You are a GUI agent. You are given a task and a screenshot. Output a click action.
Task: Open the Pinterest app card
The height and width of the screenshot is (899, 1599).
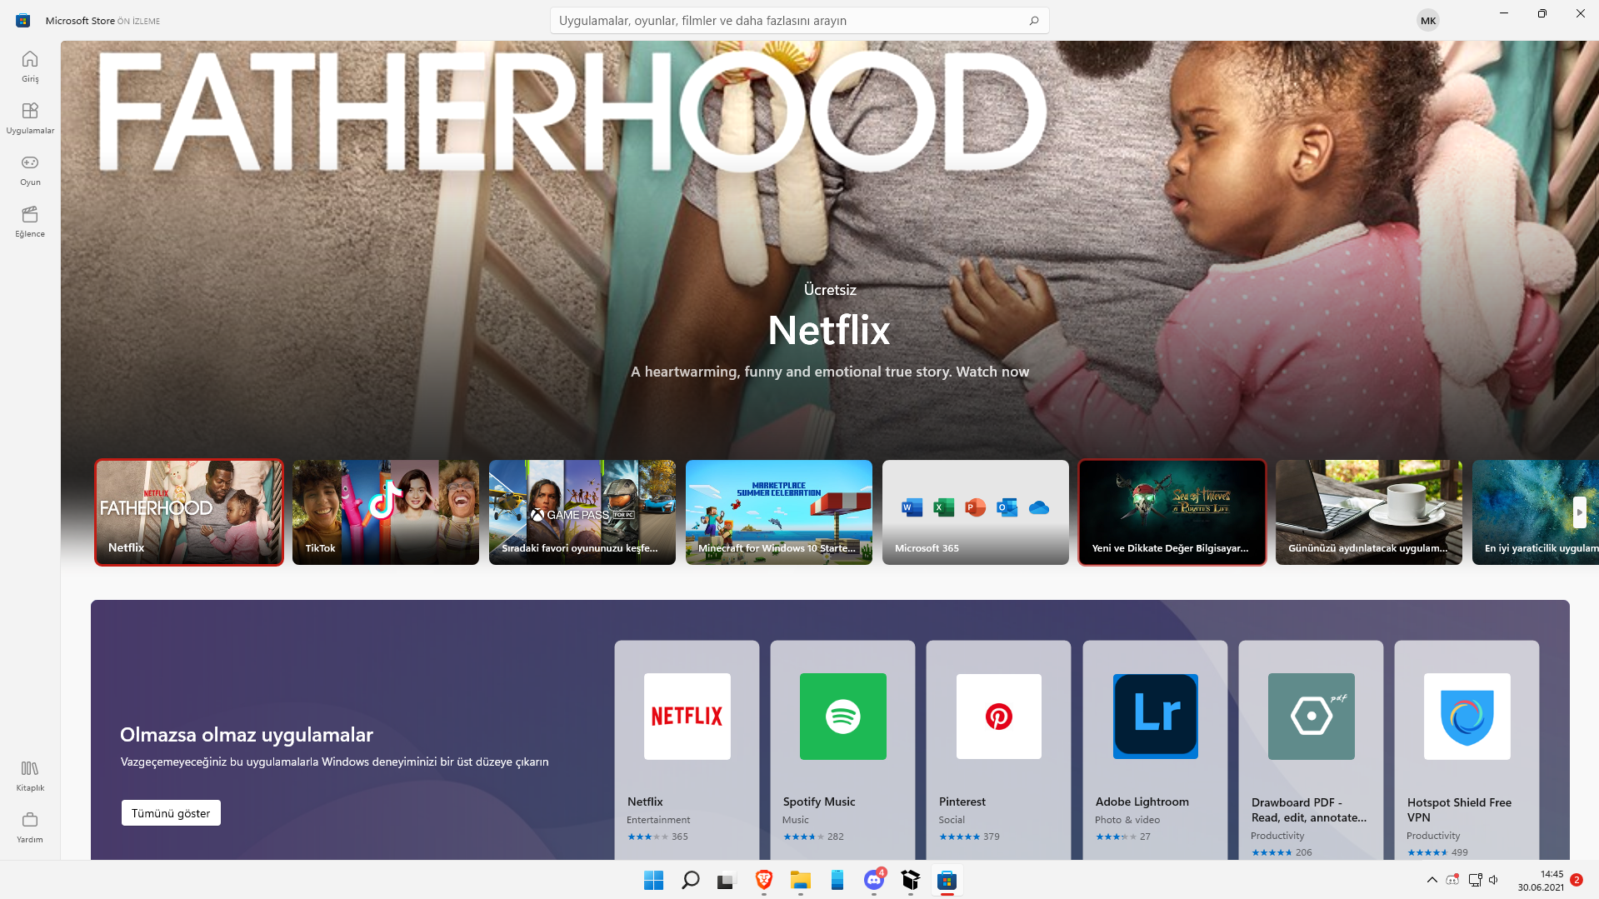[998, 750]
